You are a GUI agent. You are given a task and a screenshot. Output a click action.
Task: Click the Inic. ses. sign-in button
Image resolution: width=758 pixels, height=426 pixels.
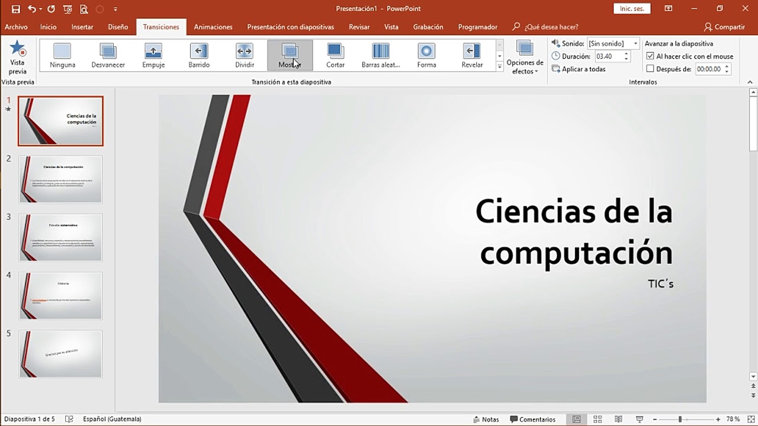coord(632,9)
